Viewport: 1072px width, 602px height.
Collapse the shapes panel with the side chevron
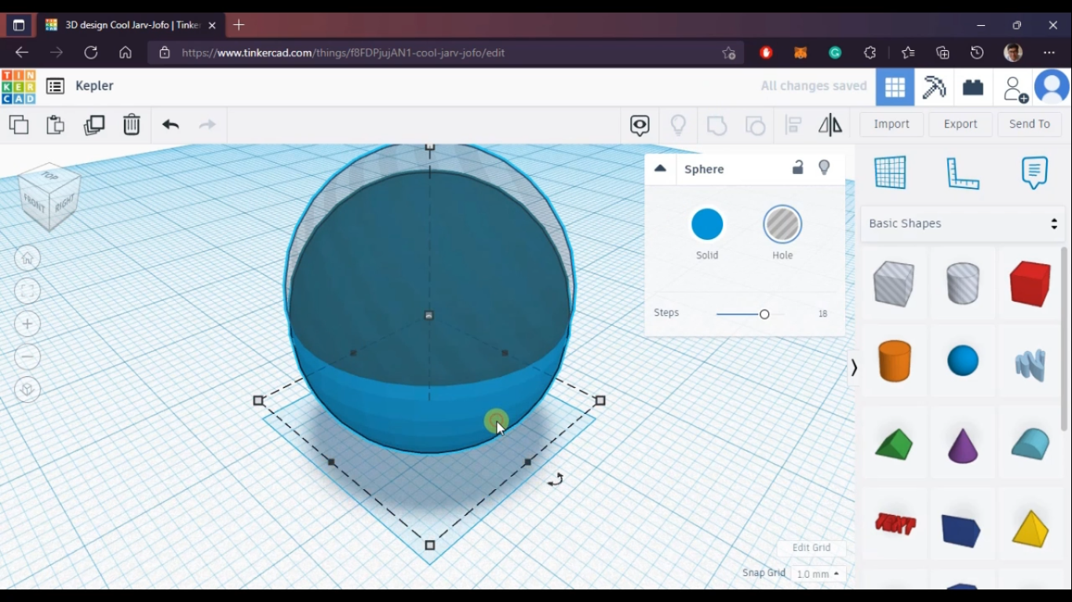(x=854, y=368)
